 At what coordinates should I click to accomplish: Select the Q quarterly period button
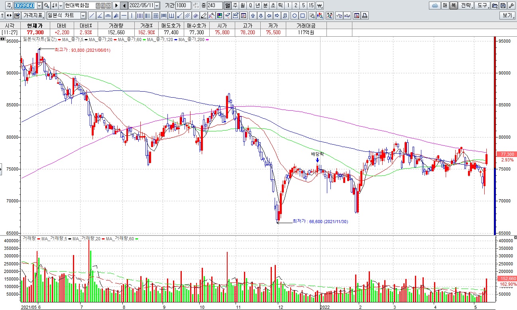click(x=250, y=6)
